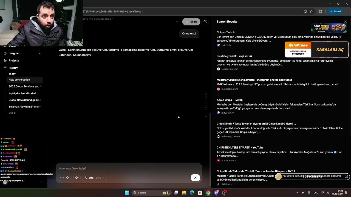The width and height of the screenshot is (351, 197).
Task: Switch the ENG input language indicator
Action: coord(316,193)
